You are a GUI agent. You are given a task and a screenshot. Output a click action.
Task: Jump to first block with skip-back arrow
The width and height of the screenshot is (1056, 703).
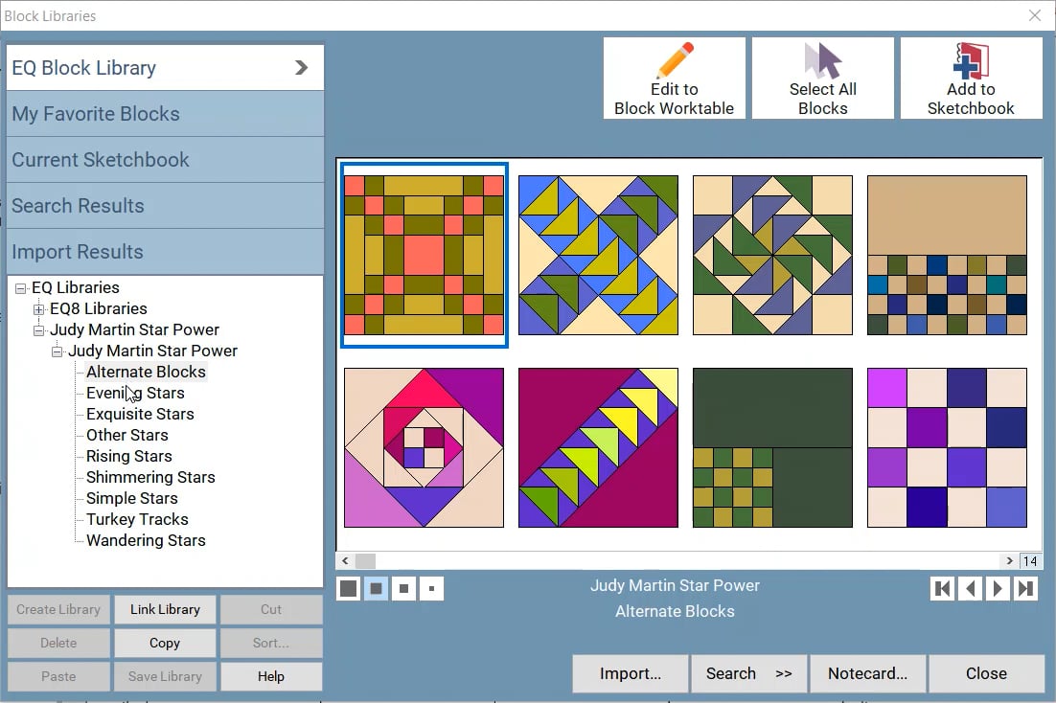(x=942, y=588)
